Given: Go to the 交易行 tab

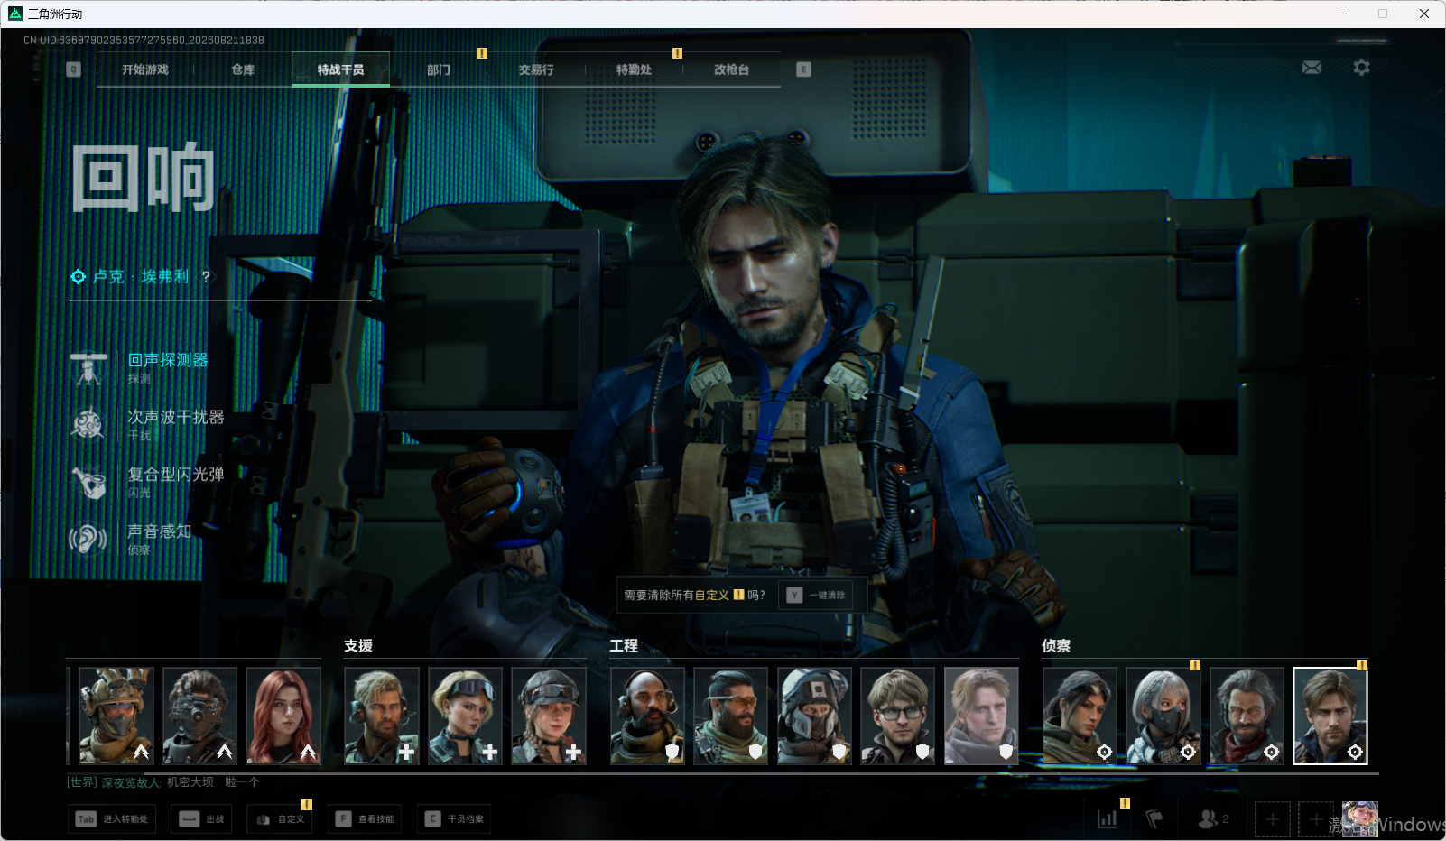Looking at the screenshot, I should 536,69.
